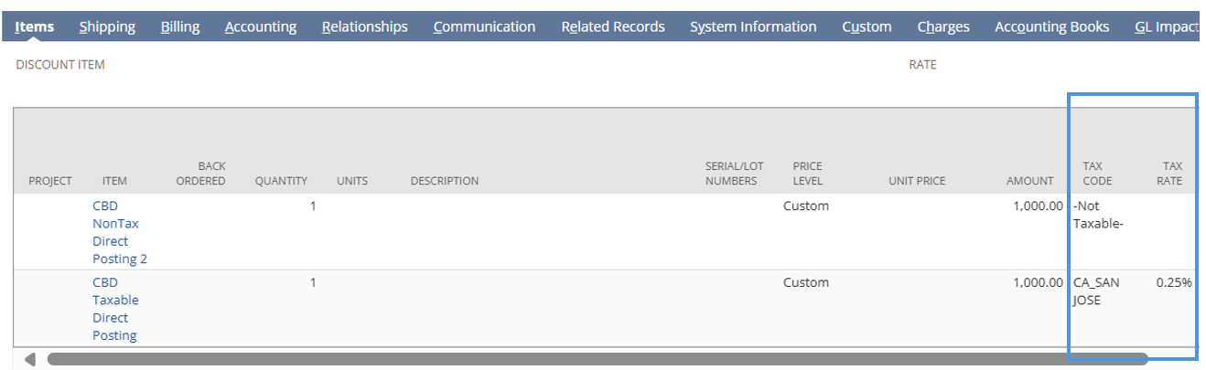
Task: Open CBD NonTax Direct Posting 2 item link
Action: (x=120, y=232)
